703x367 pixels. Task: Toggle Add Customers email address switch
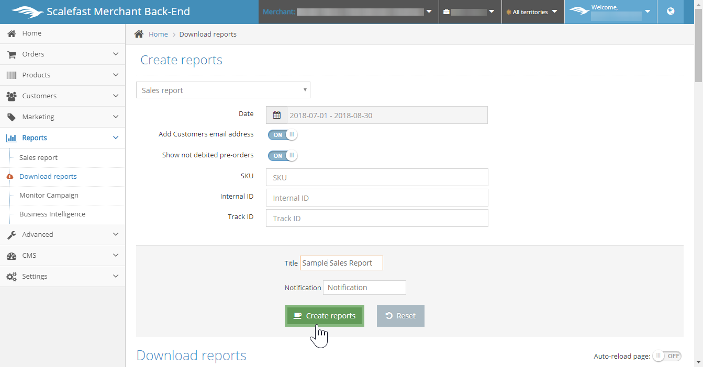[283, 135]
